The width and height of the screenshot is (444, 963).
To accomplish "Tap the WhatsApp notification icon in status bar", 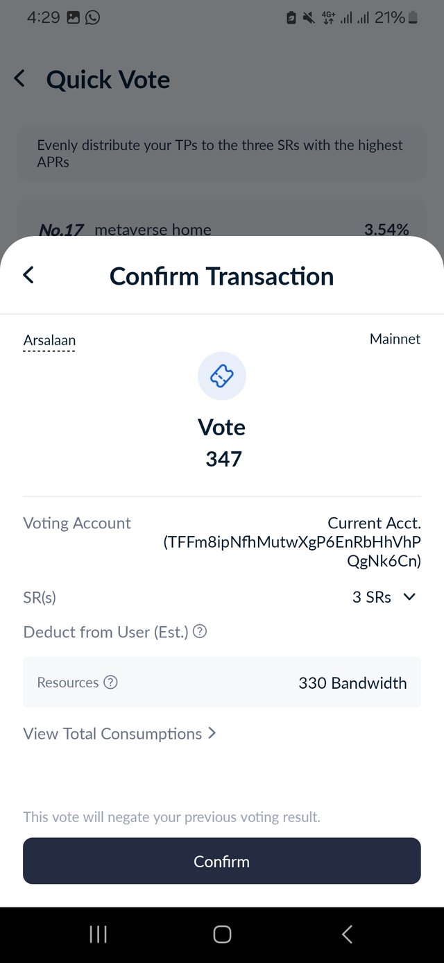I will [92, 17].
